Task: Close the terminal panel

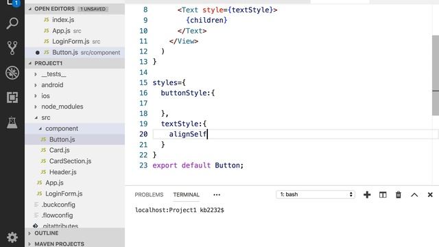Action: point(430,195)
